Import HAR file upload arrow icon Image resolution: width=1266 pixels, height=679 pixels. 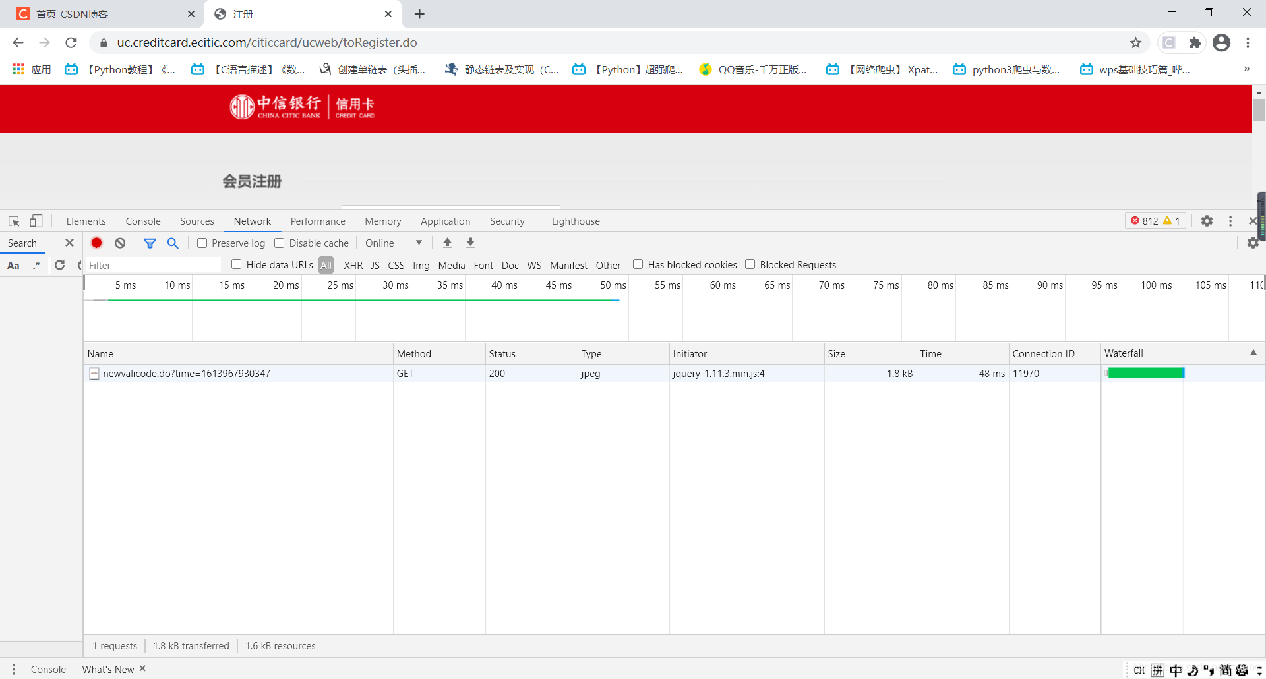pyautogui.click(x=447, y=243)
